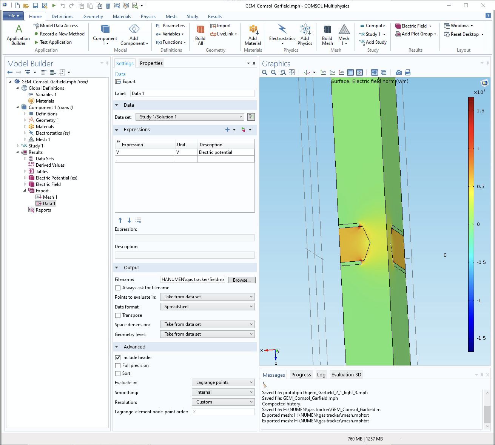
Task: Open the Data set dropdown
Action: tap(190, 117)
